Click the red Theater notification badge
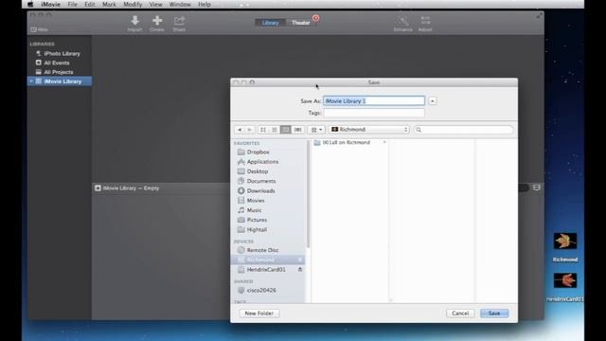The image size is (606, 341). click(315, 18)
